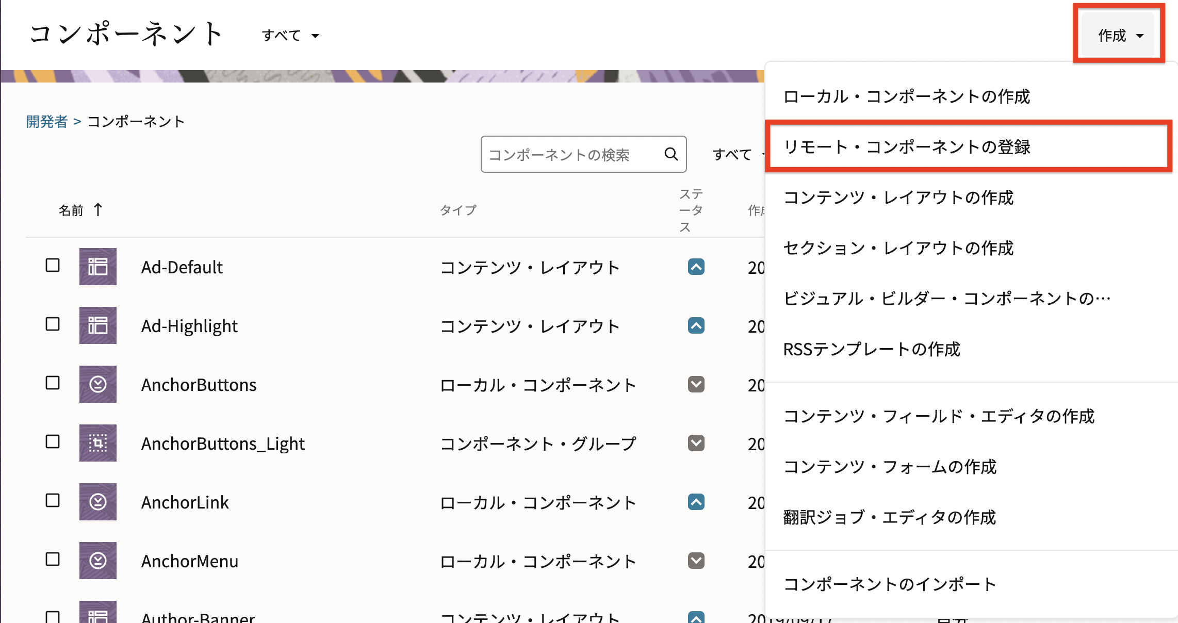Click the Ad-Default content layout icon

pos(97,267)
